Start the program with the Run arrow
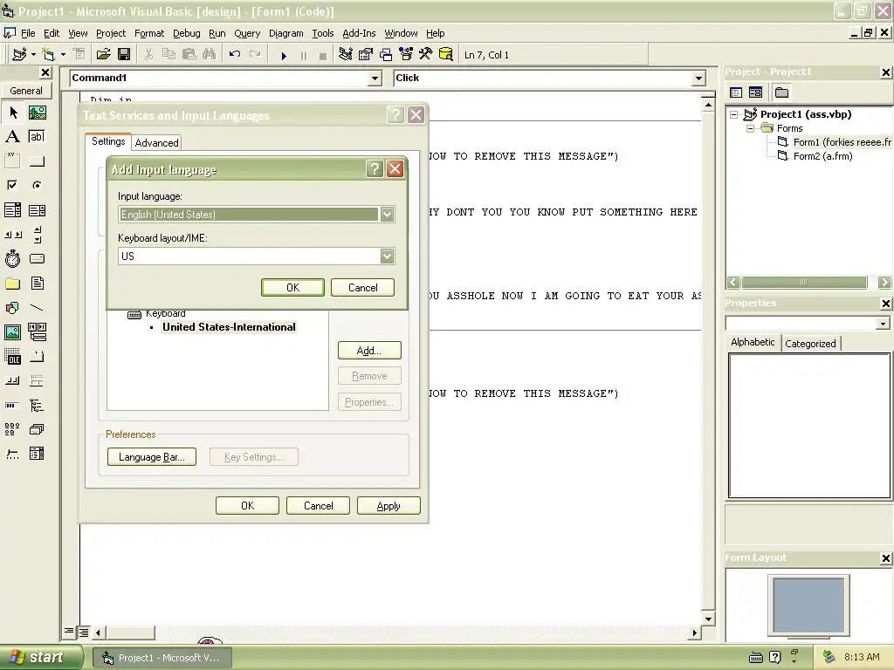Viewport: 894px width, 670px height. pos(284,55)
